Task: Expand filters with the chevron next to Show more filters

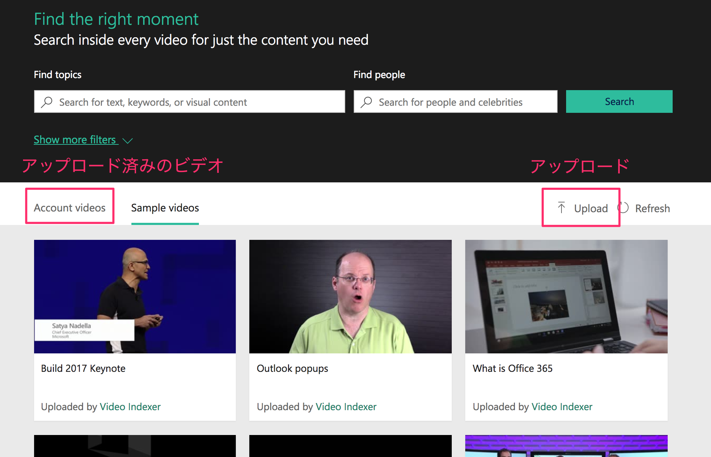Action: (x=127, y=141)
